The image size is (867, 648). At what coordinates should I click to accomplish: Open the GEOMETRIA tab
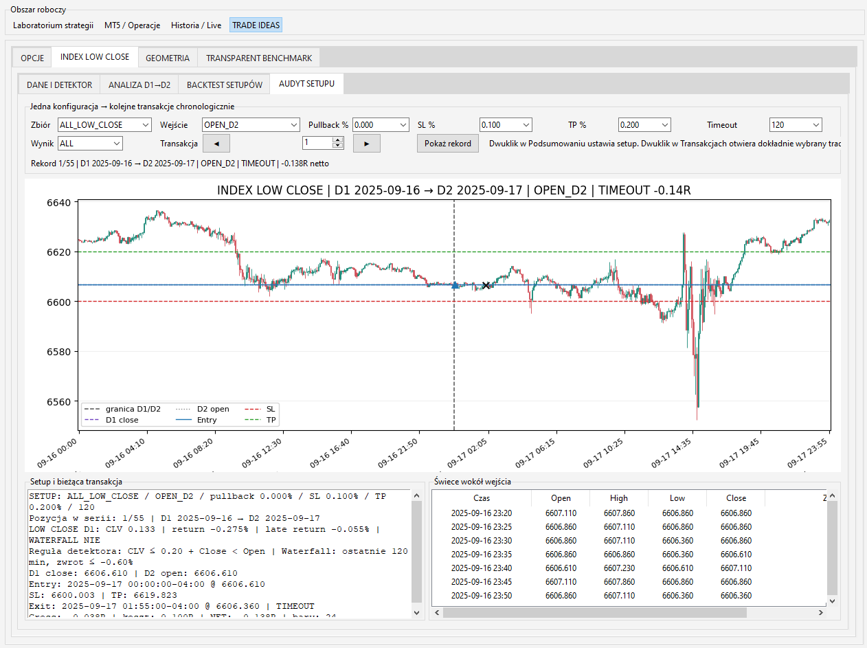tap(168, 58)
